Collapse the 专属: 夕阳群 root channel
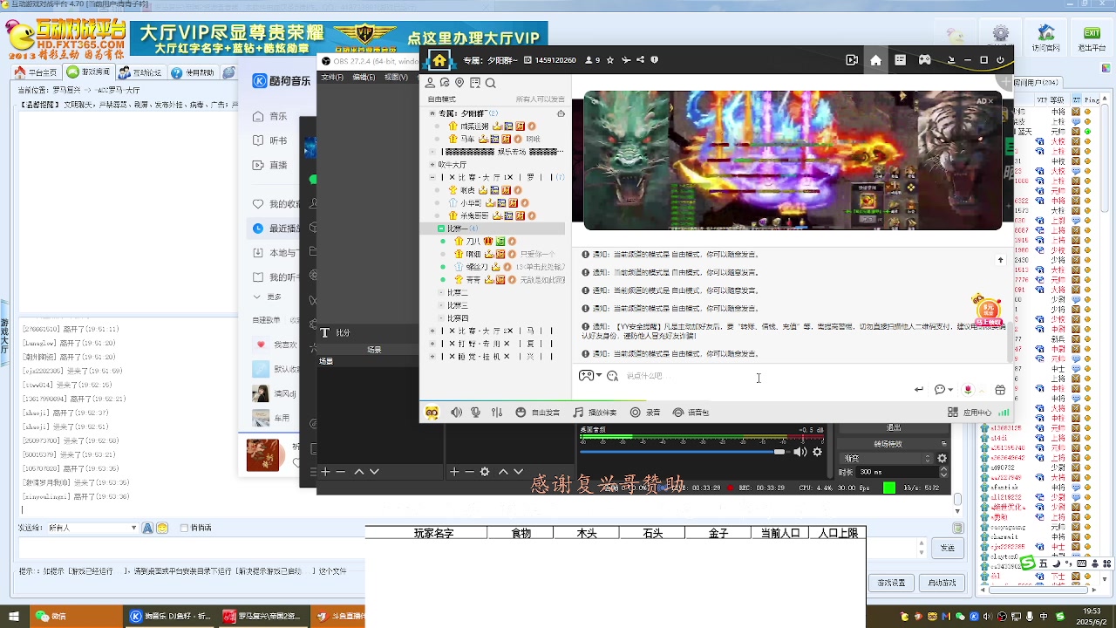The image size is (1116, 628). (x=432, y=113)
